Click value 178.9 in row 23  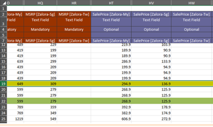point(166,107)
